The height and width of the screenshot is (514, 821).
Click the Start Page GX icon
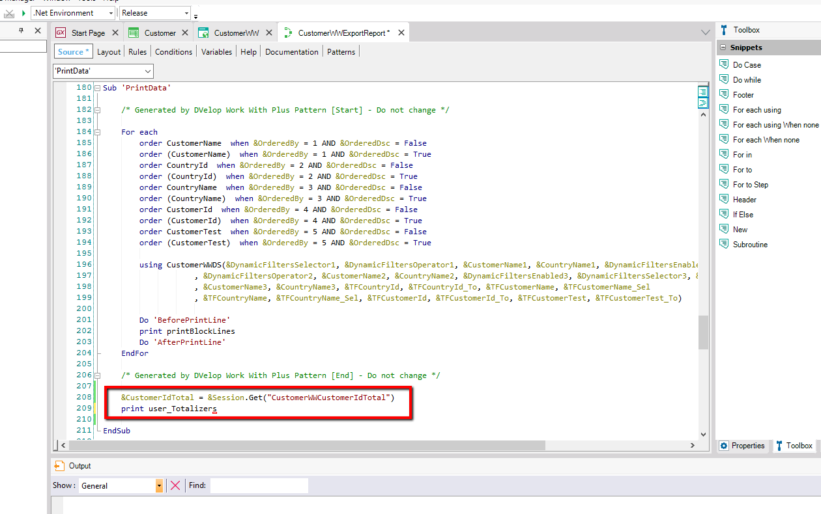(61, 33)
